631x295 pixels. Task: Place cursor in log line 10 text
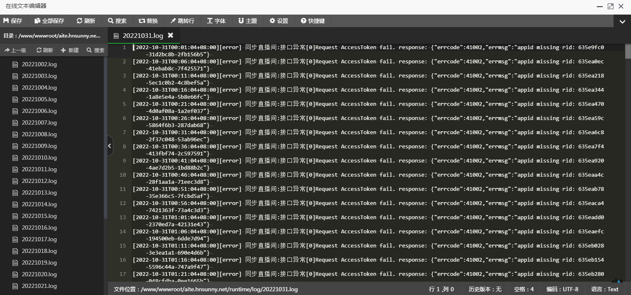(x=368, y=178)
